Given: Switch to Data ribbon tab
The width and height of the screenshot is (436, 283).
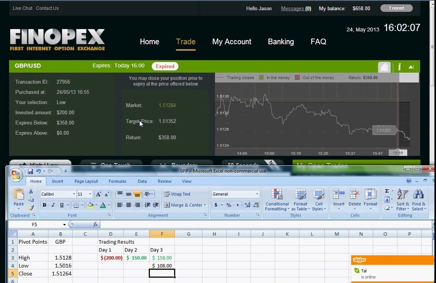Looking at the screenshot, I should 142,181.
